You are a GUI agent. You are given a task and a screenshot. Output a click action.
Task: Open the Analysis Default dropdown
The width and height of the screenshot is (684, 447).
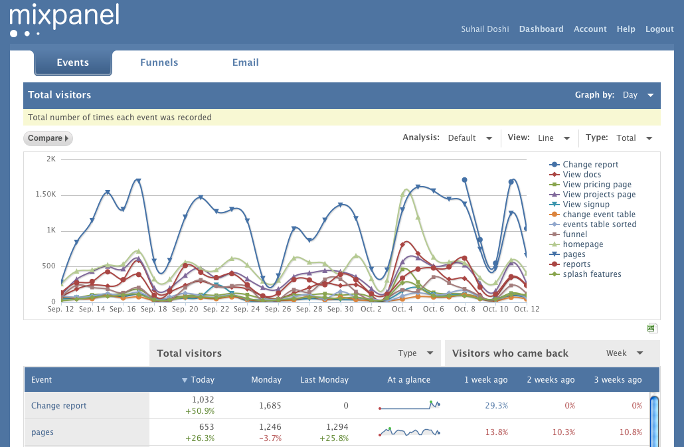[470, 138]
